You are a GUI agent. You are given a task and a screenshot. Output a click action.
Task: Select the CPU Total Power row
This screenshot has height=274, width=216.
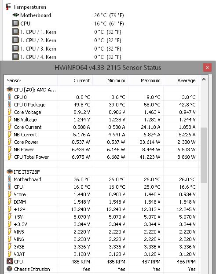click(x=101, y=157)
